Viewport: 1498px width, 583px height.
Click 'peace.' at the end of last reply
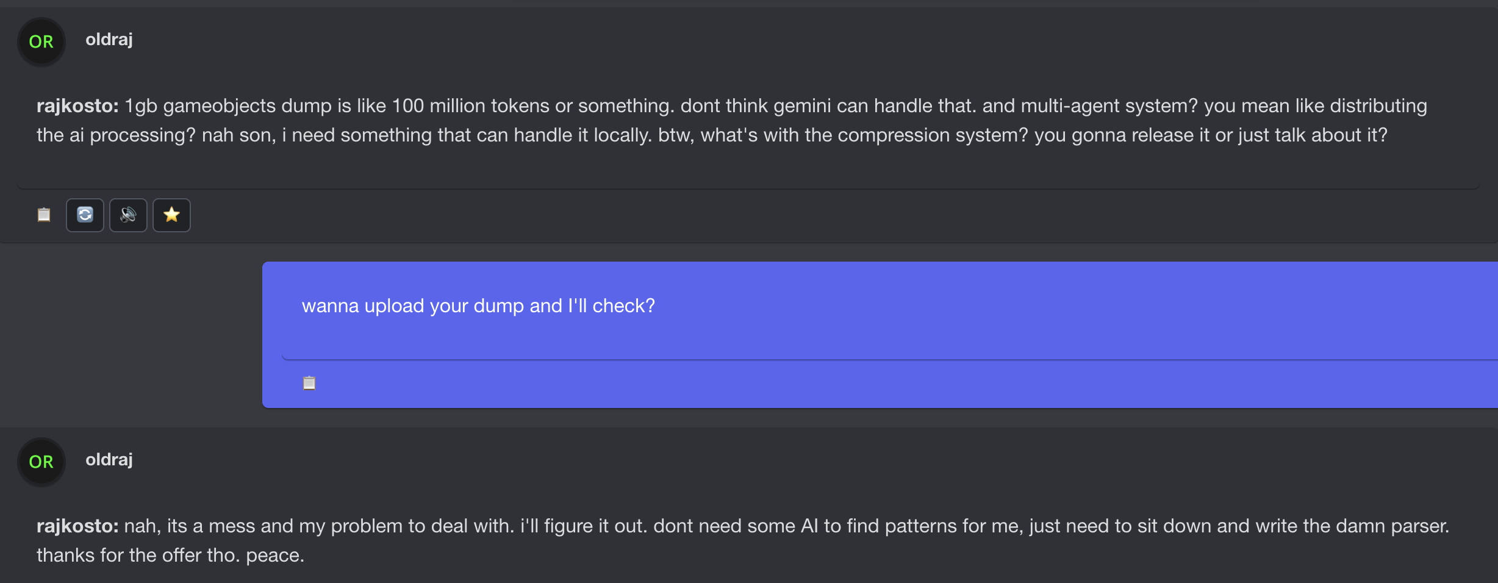point(274,556)
